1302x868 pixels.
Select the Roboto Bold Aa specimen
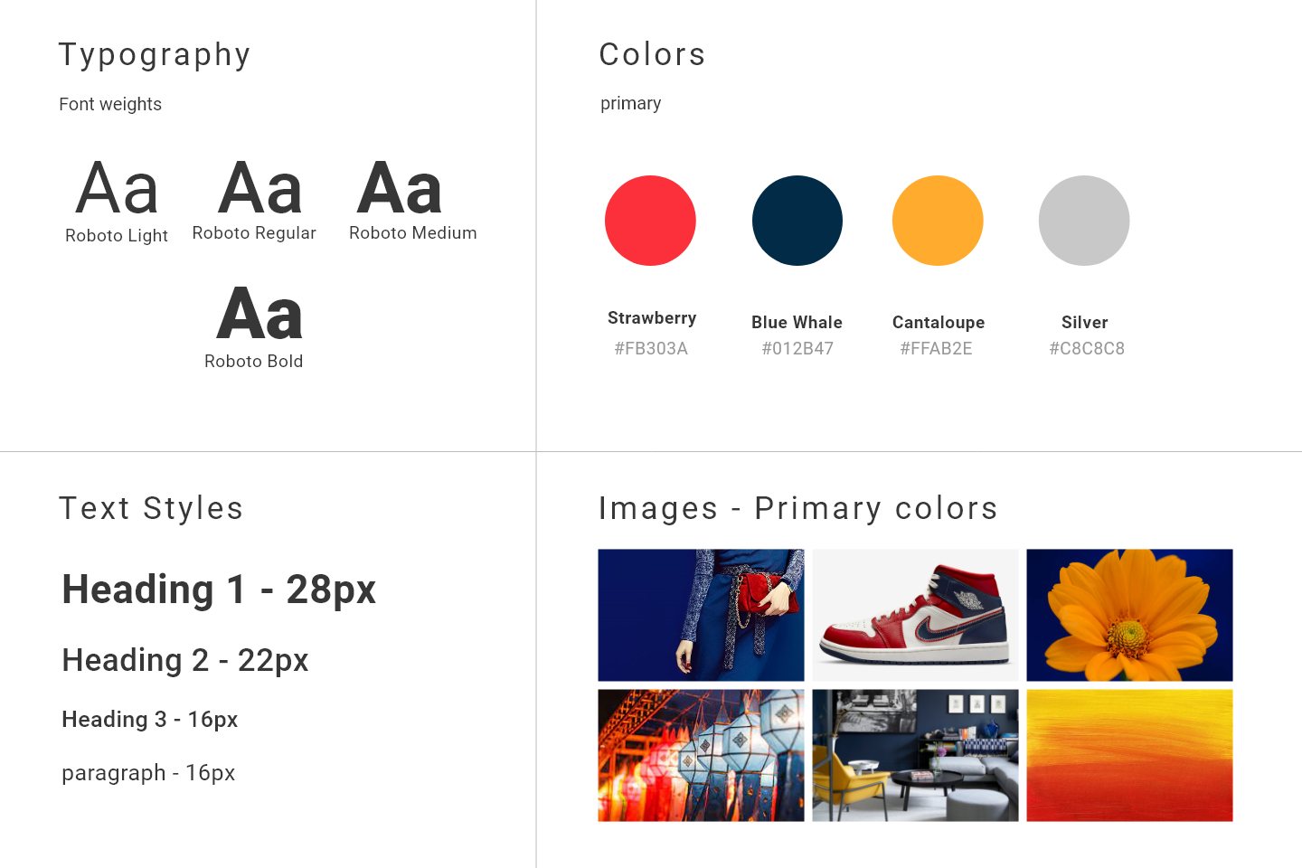pos(259,313)
